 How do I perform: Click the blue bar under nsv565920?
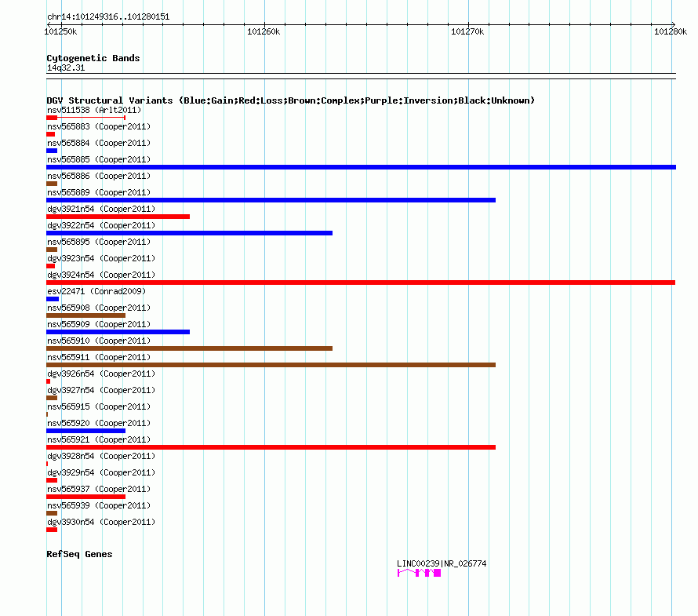86,431
